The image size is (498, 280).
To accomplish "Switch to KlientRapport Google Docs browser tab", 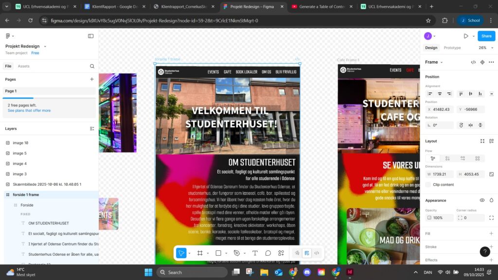I will coord(115,6).
